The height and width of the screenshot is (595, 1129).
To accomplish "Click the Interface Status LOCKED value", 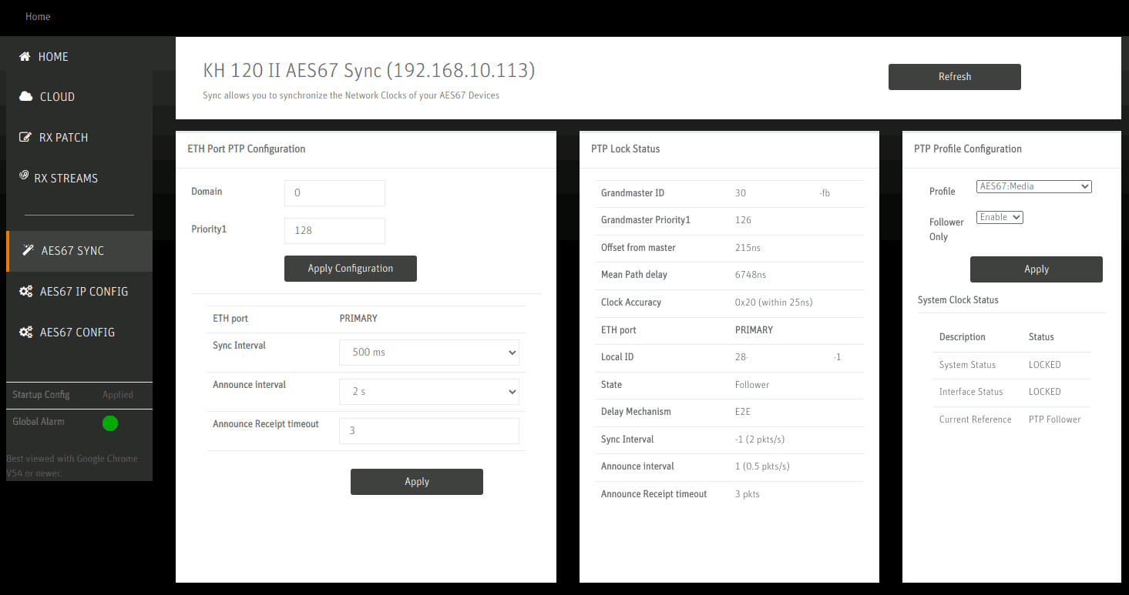I will click(x=1045, y=392).
